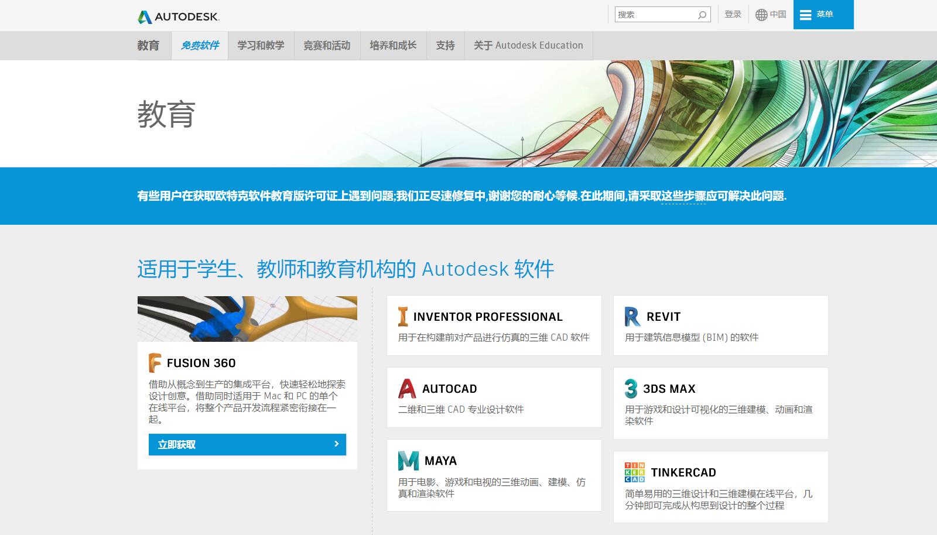The image size is (937, 535).
Task: Click the globe region icon
Action: 761,15
